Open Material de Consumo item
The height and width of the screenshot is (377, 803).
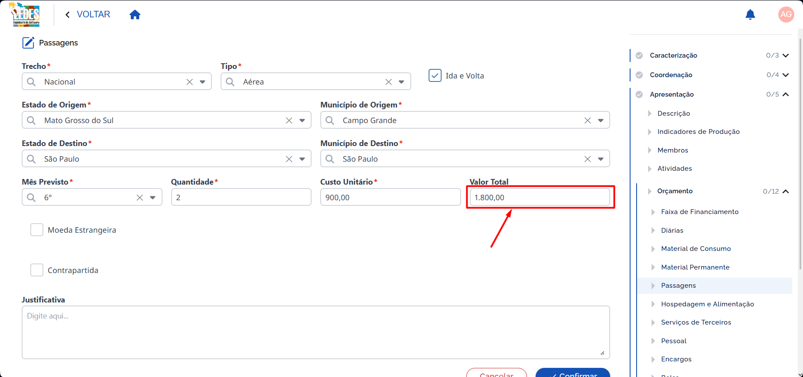point(696,249)
